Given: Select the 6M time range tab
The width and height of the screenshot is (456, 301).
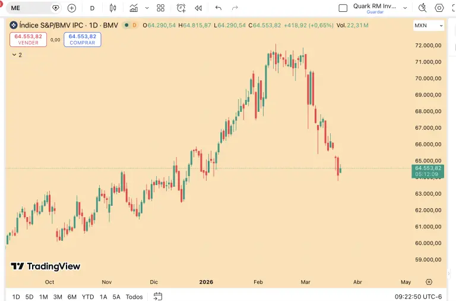Looking at the screenshot, I should pyautogui.click(x=71, y=297).
